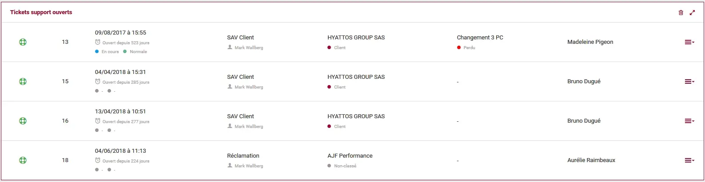705x182 pixels.
Task: Click the lifebuoy icon for ticket 18
Action: pyautogui.click(x=23, y=160)
